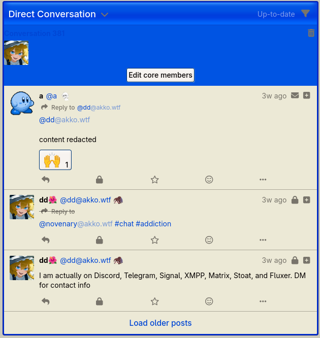Click the smiley reaction icon on a's post
This screenshot has width=320, height=338.
209,180
